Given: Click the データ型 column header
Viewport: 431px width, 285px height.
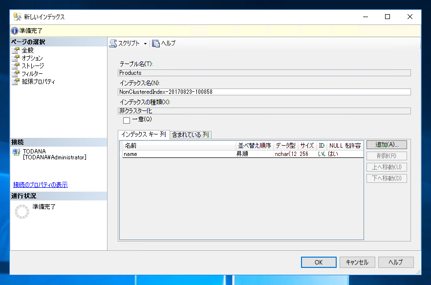Looking at the screenshot, I should pyautogui.click(x=285, y=146).
